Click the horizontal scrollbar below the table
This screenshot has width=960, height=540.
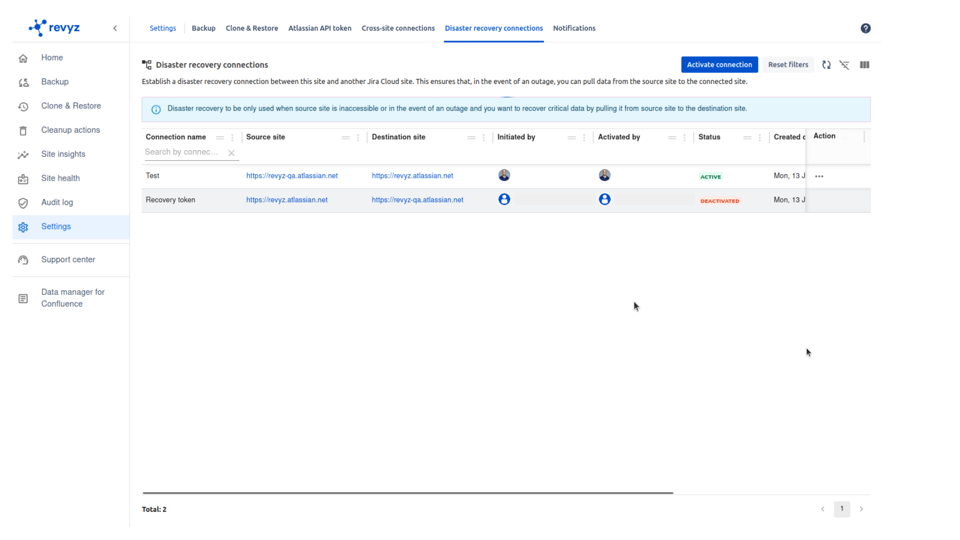(x=407, y=493)
